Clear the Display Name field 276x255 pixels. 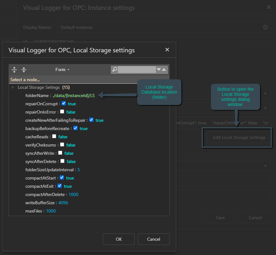265,27
